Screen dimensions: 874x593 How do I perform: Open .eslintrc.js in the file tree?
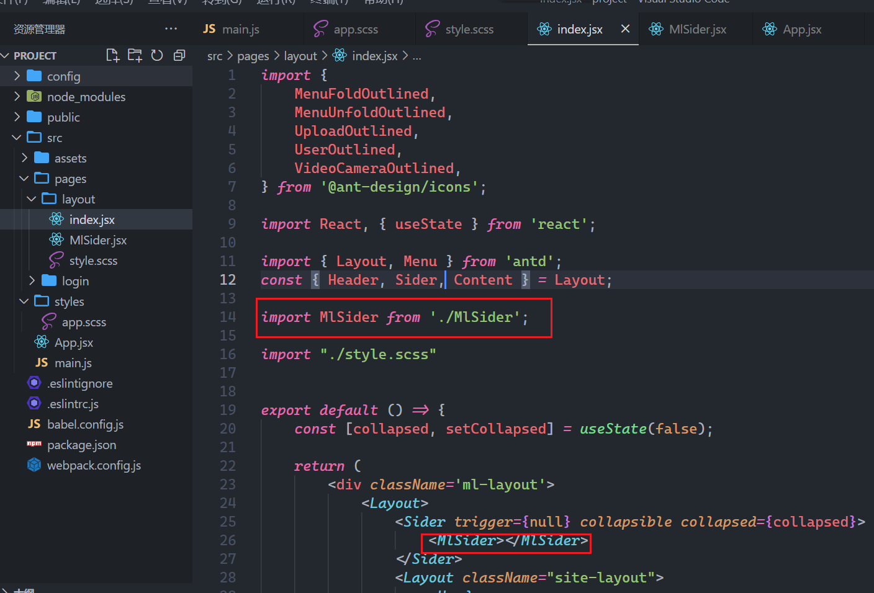click(x=73, y=404)
